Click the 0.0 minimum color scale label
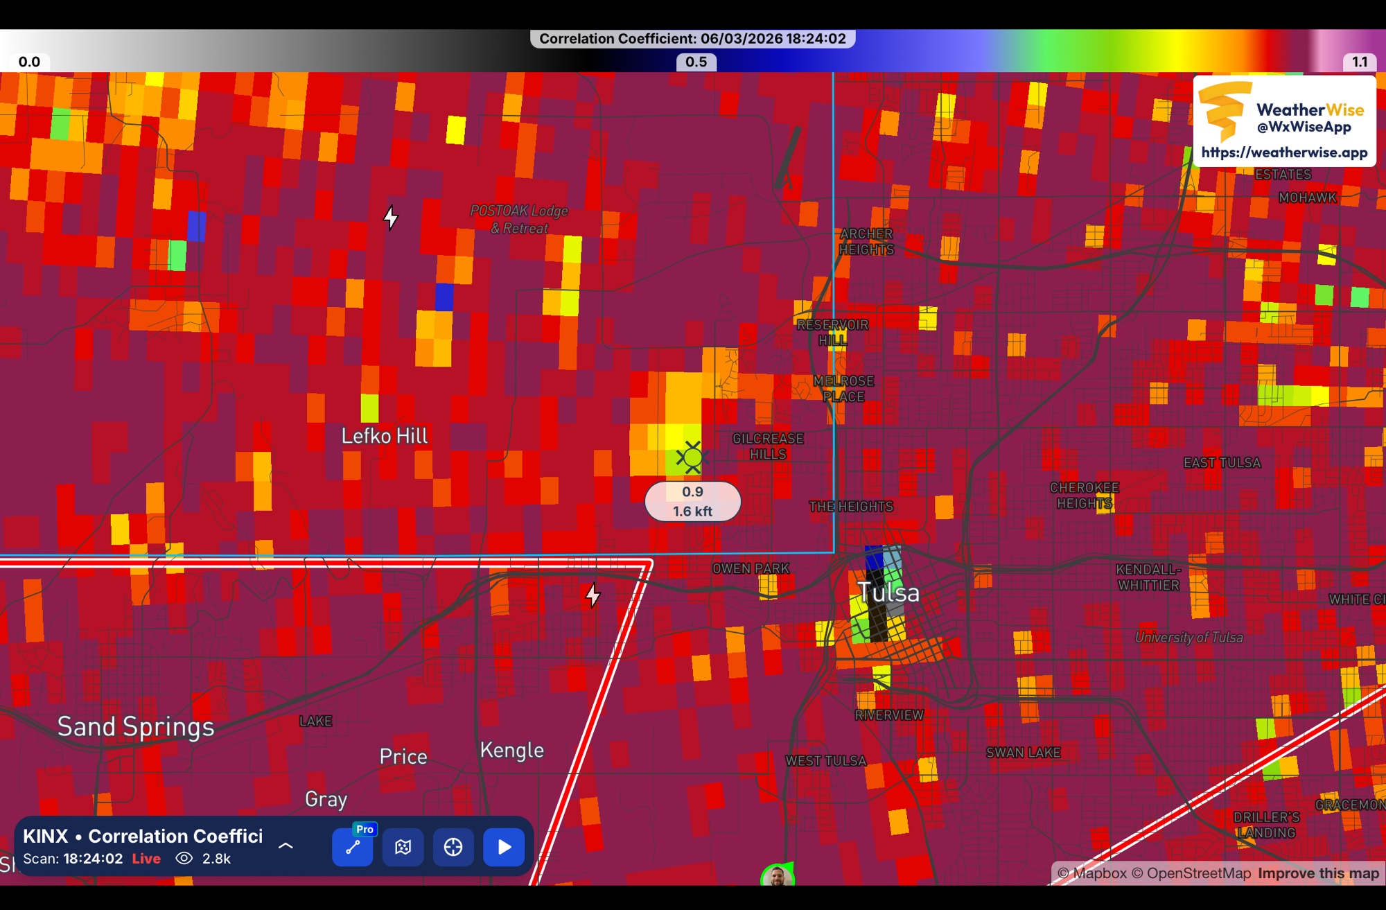Viewport: 1386px width, 910px height. [29, 62]
